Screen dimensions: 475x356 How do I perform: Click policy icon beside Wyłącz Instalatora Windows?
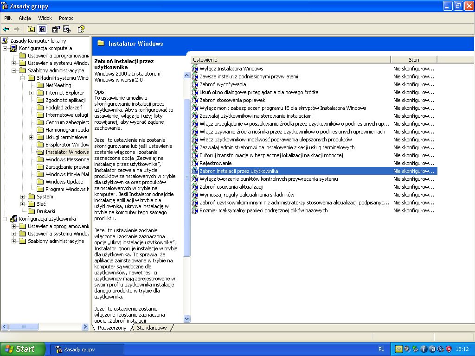[195, 69]
